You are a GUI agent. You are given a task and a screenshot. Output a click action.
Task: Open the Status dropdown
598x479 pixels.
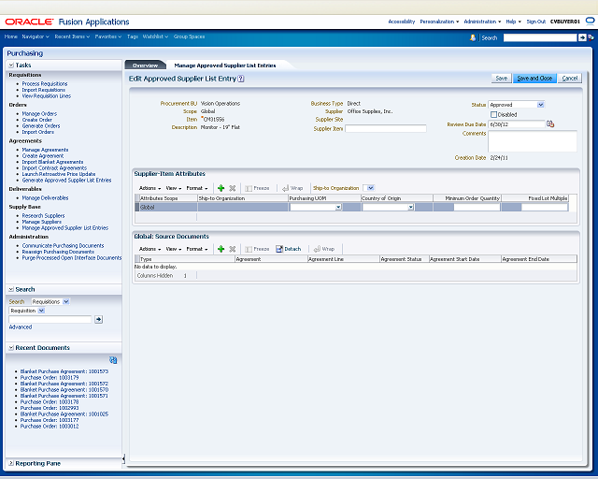point(540,105)
